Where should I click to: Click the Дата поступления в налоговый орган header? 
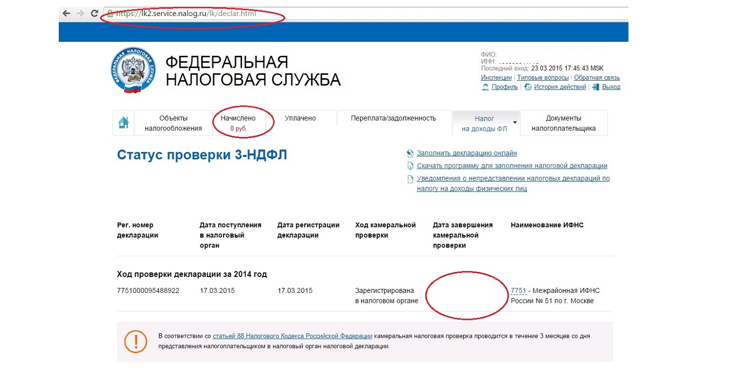(x=230, y=235)
